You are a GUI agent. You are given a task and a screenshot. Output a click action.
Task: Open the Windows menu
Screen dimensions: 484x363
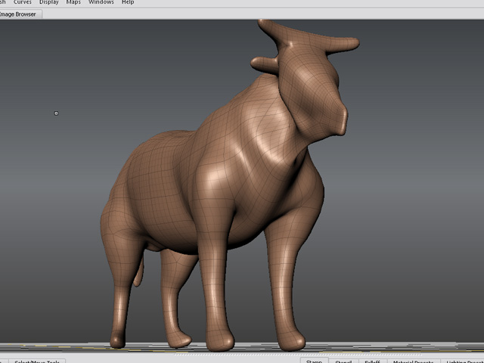tap(101, 2)
